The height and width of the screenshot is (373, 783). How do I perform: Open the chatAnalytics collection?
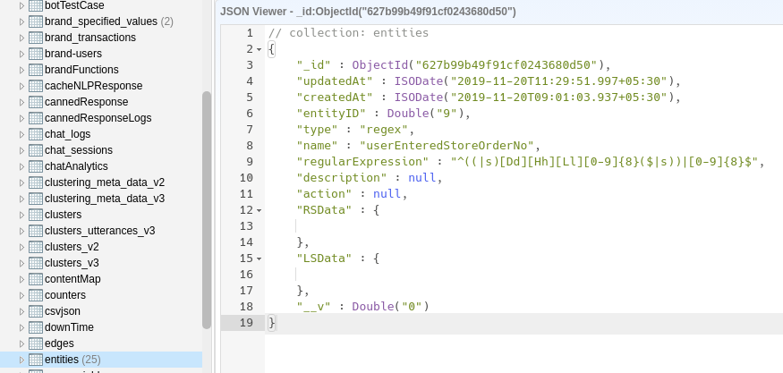[76, 166]
